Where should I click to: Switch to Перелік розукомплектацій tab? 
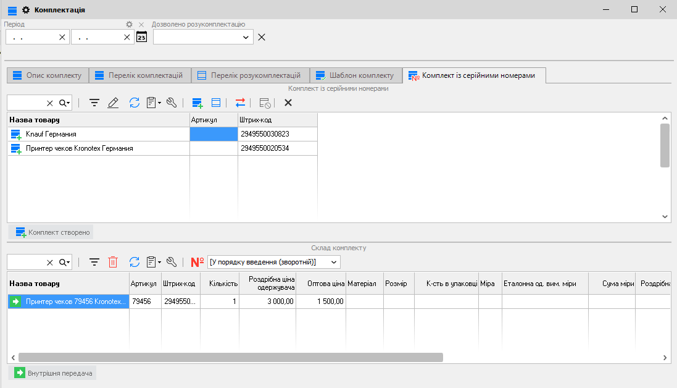point(249,75)
